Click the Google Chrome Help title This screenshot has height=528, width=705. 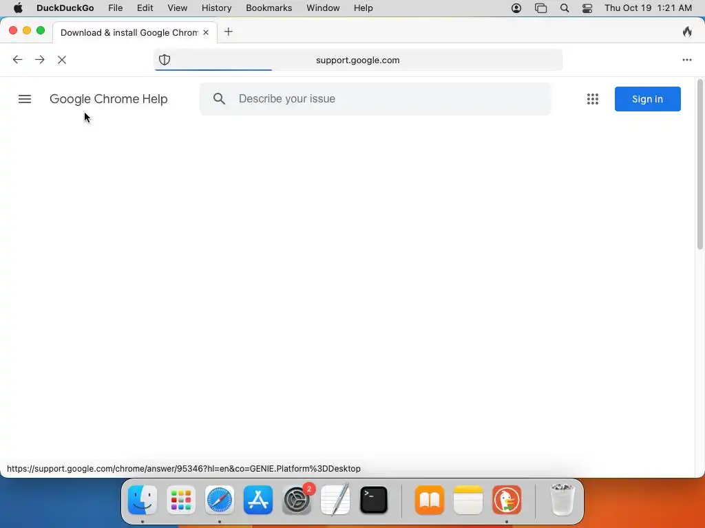[x=108, y=99]
